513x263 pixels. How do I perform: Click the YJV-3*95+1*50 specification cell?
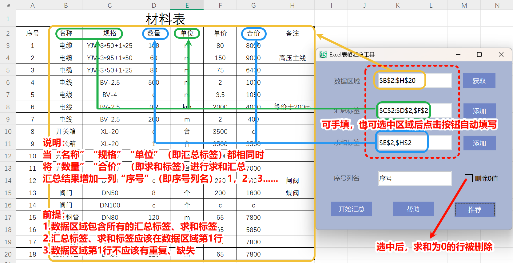[110, 58]
